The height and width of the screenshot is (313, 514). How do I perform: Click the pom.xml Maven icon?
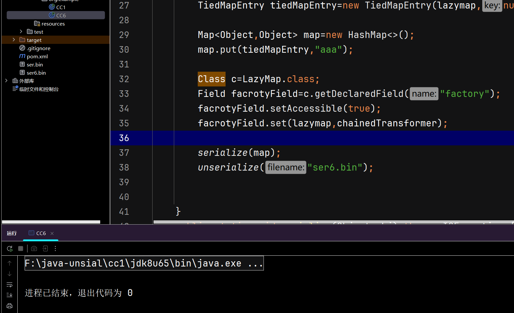click(22, 56)
